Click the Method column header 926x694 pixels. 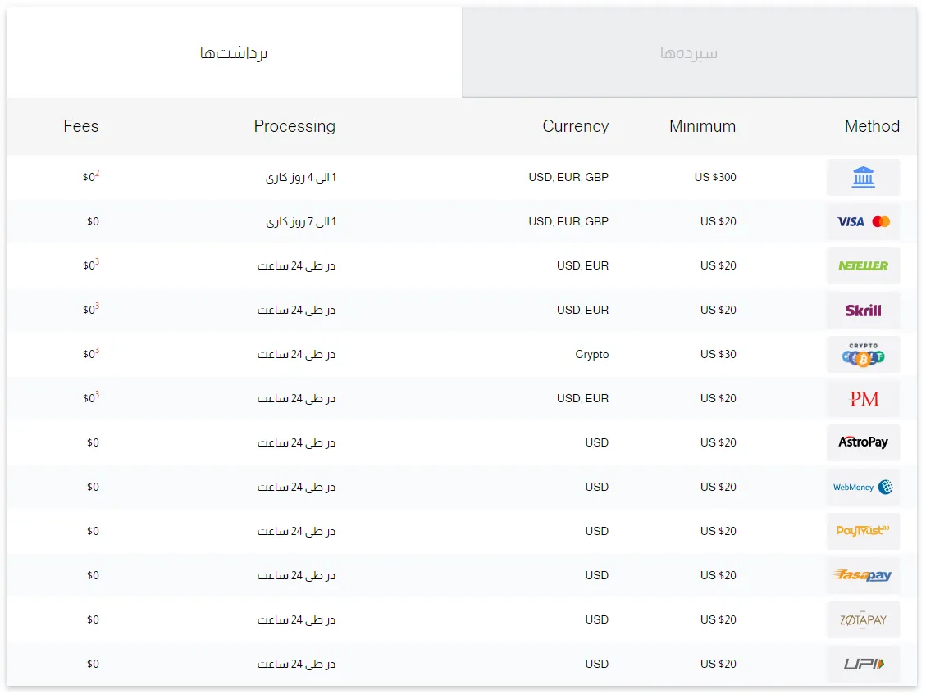[872, 126]
